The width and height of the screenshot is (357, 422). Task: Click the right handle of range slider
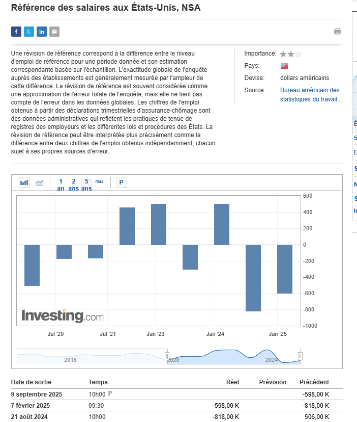[300, 356]
